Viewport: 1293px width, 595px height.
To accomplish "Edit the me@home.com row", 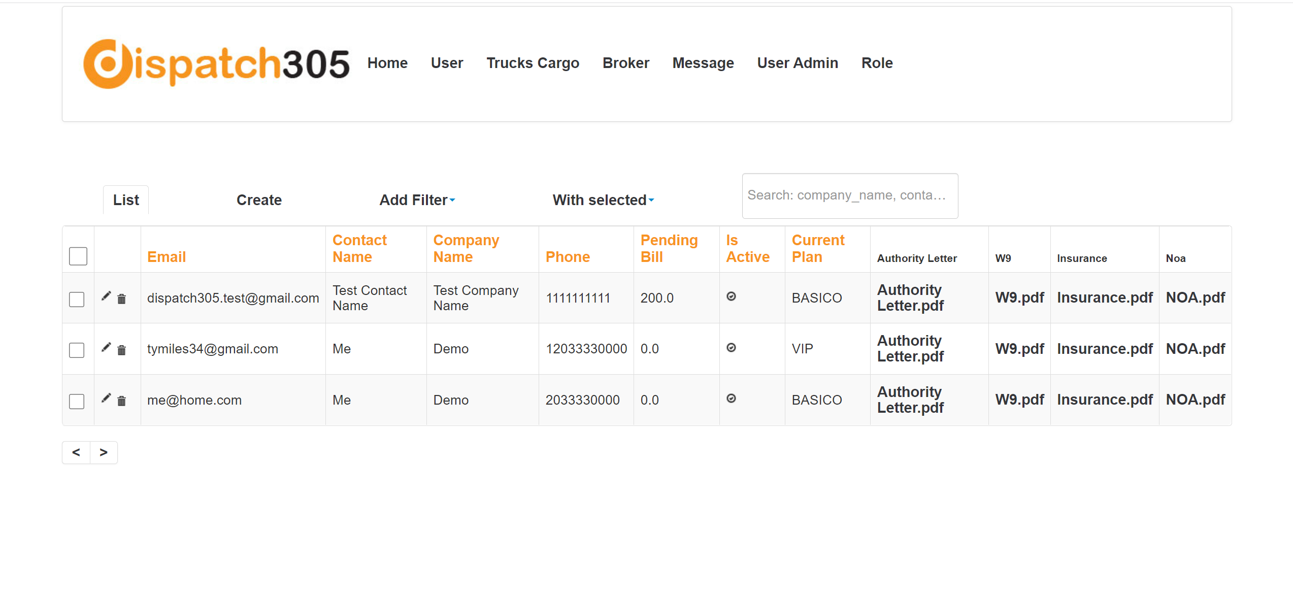I will [x=106, y=399].
